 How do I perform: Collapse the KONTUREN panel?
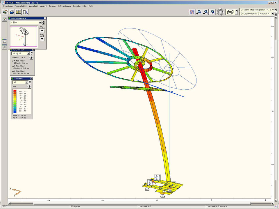32,78
